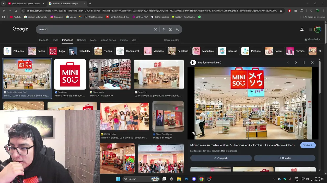The width and height of the screenshot is (327, 183).
Task: Open Discord from taskbar
Action: [x=194, y=179]
